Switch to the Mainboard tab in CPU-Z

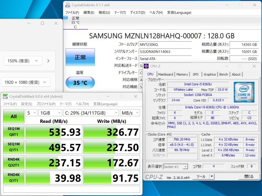click(x=166, y=74)
